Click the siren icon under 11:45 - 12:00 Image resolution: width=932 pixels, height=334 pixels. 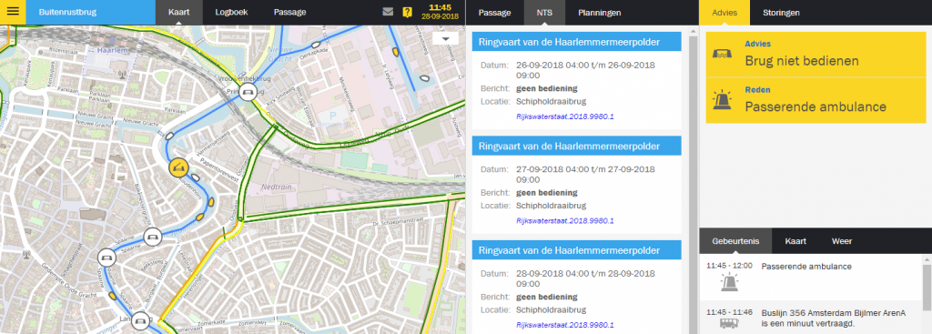(x=728, y=282)
